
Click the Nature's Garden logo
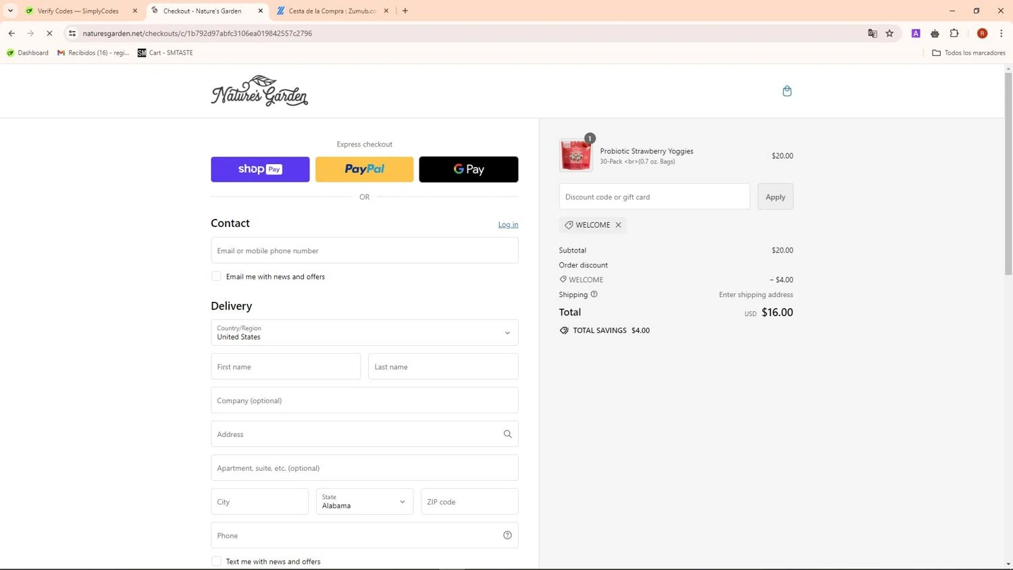pos(259,90)
